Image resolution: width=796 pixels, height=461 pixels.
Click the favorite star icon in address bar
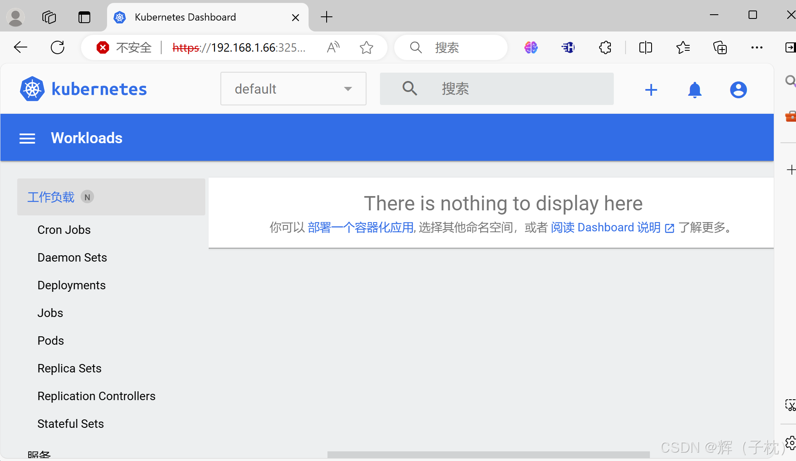click(x=367, y=47)
